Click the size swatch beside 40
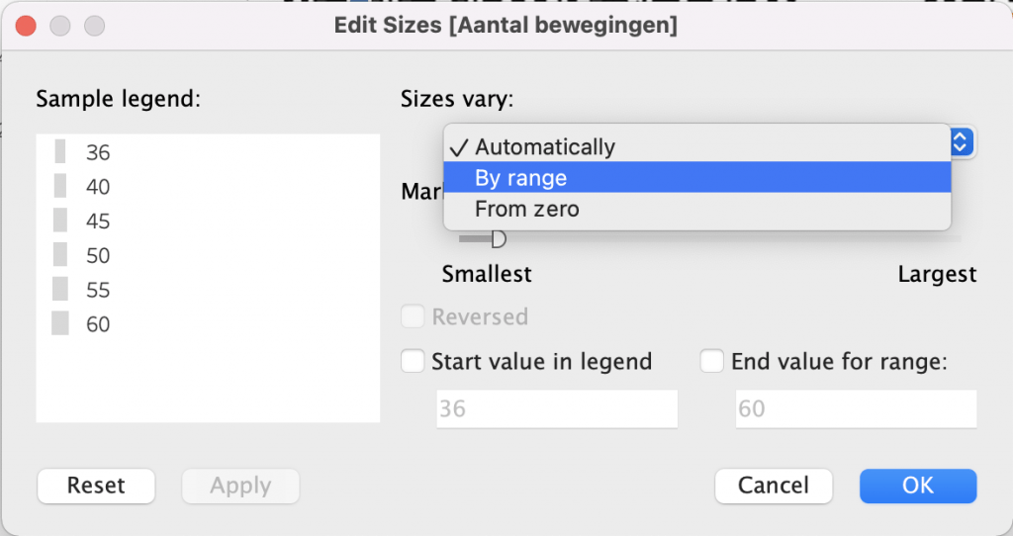This screenshot has width=1013, height=536. click(x=60, y=187)
